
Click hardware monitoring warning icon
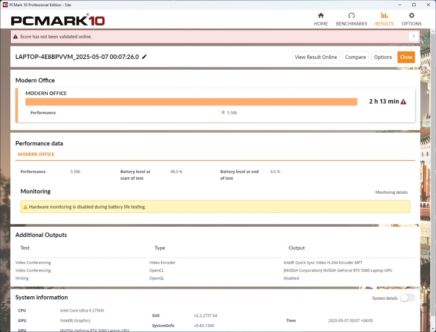point(26,207)
